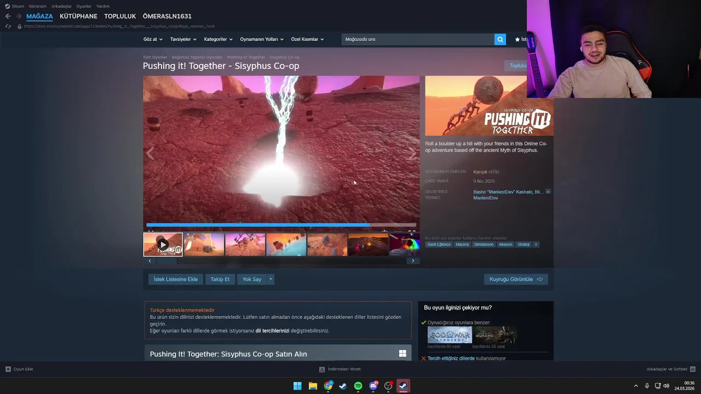The width and height of the screenshot is (701, 394).
Task: Click İstek Listesine Ekle button
Action: (176, 279)
